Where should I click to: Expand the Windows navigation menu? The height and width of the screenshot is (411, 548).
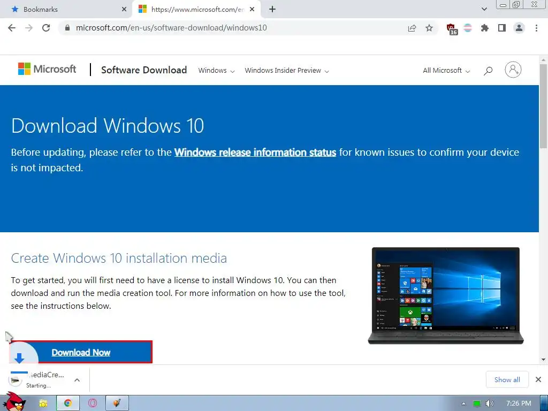coord(216,71)
